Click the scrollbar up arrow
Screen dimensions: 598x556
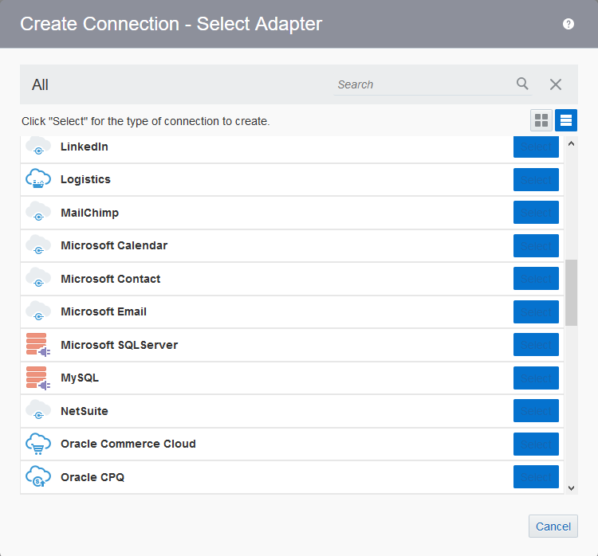(572, 143)
